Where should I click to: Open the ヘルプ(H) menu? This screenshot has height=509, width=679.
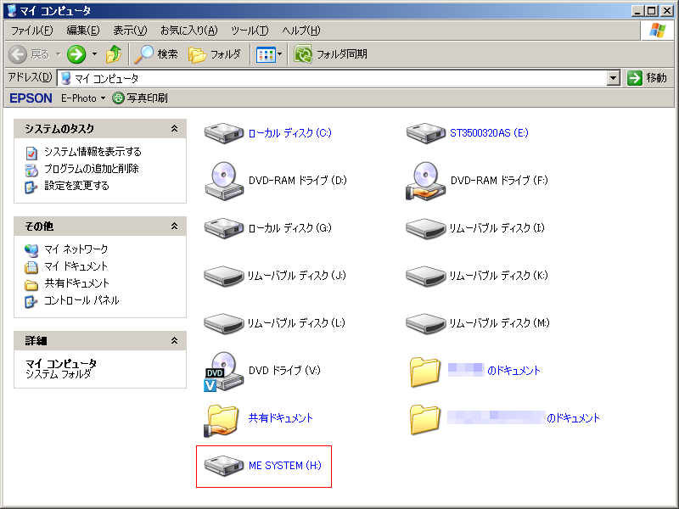(301, 31)
